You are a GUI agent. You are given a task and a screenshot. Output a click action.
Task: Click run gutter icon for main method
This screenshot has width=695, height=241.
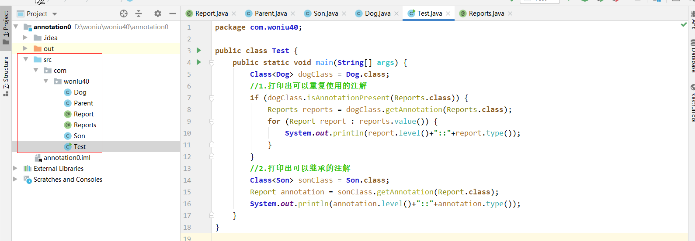click(199, 62)
